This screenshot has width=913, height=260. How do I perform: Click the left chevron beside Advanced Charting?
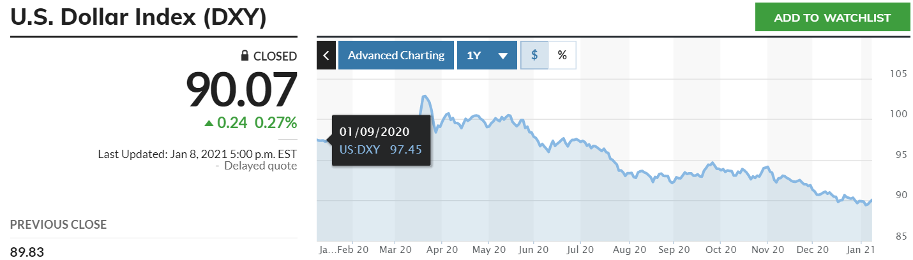pyautogui.click(x=326, y=55)
